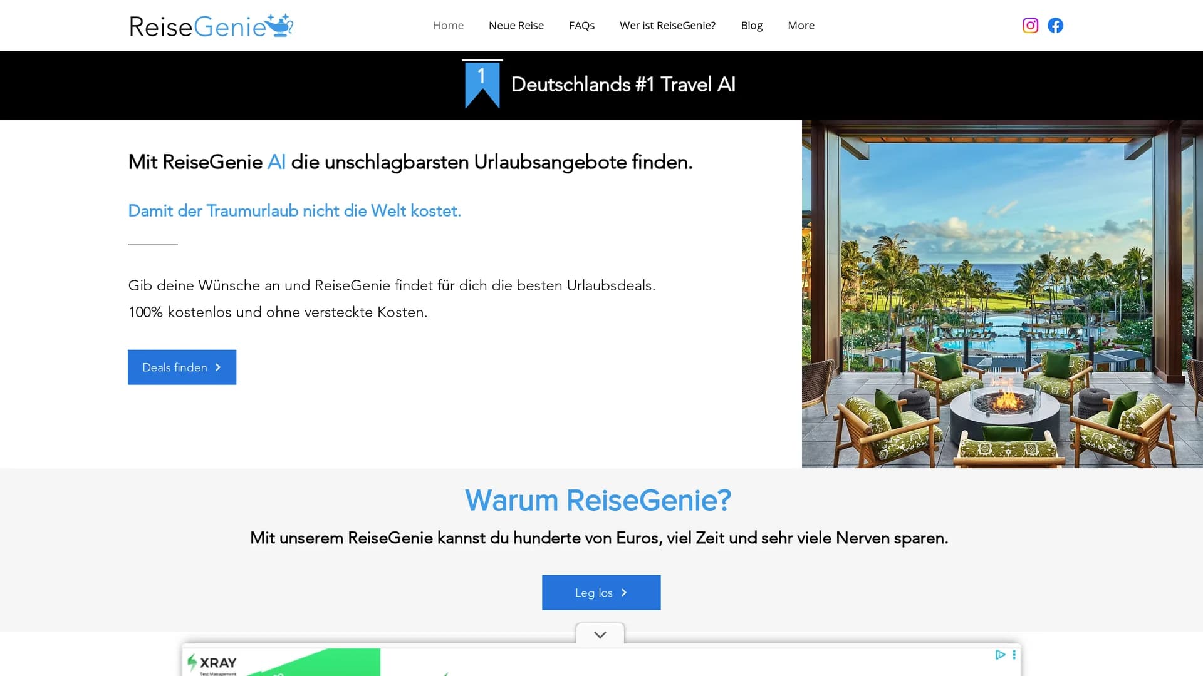Click the ReiseGenie logo
1203x676 pixels.
pos(211,26)
